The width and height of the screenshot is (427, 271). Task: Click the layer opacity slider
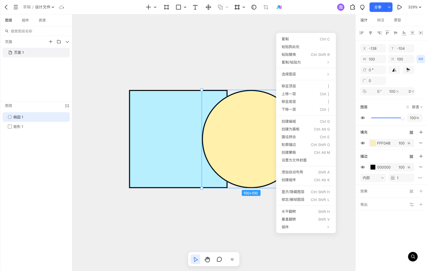tap(388, 118)
